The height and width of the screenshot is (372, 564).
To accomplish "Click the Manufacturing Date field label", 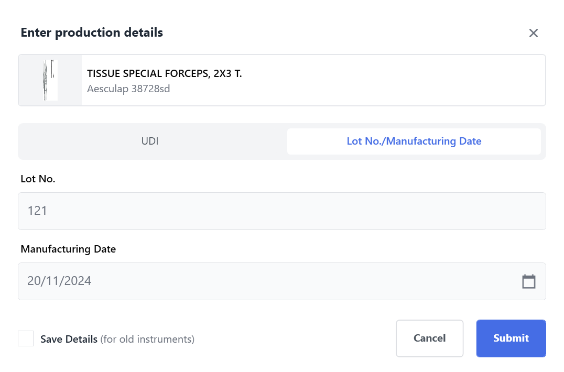I will pyautogui.click(x=68, y=249).
